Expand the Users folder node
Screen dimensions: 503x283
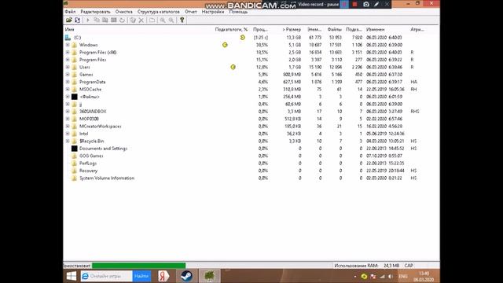(x=68, y=67)
